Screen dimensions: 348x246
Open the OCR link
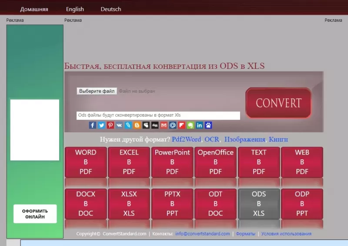[x=212, y=139]
